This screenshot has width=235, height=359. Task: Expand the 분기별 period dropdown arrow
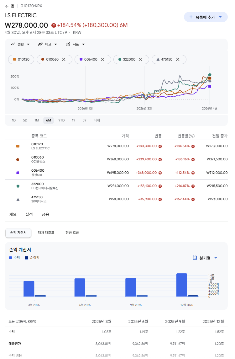point(216,258)
